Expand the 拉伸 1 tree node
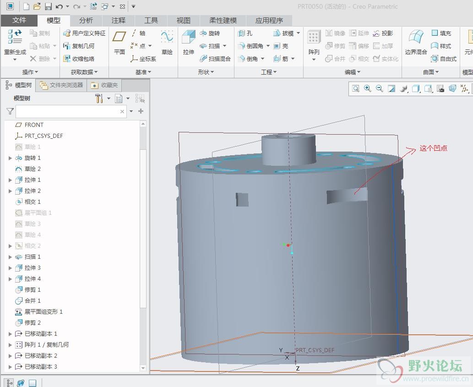The height and width of the screenshot is (387, 473). [x=10, y=180]
